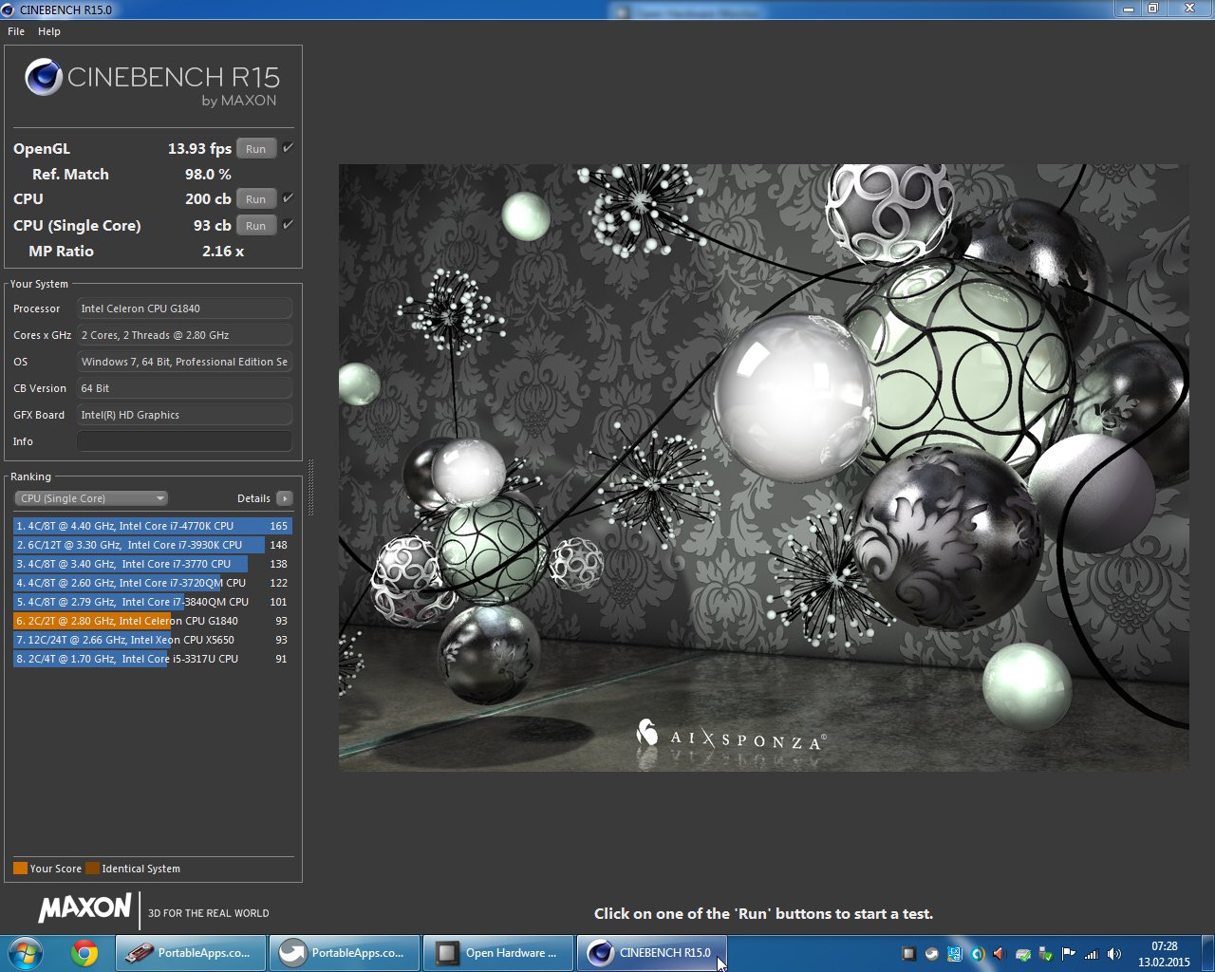
Task: Click the panel splitter handle beside Ranking
Action: pos(310,487)
